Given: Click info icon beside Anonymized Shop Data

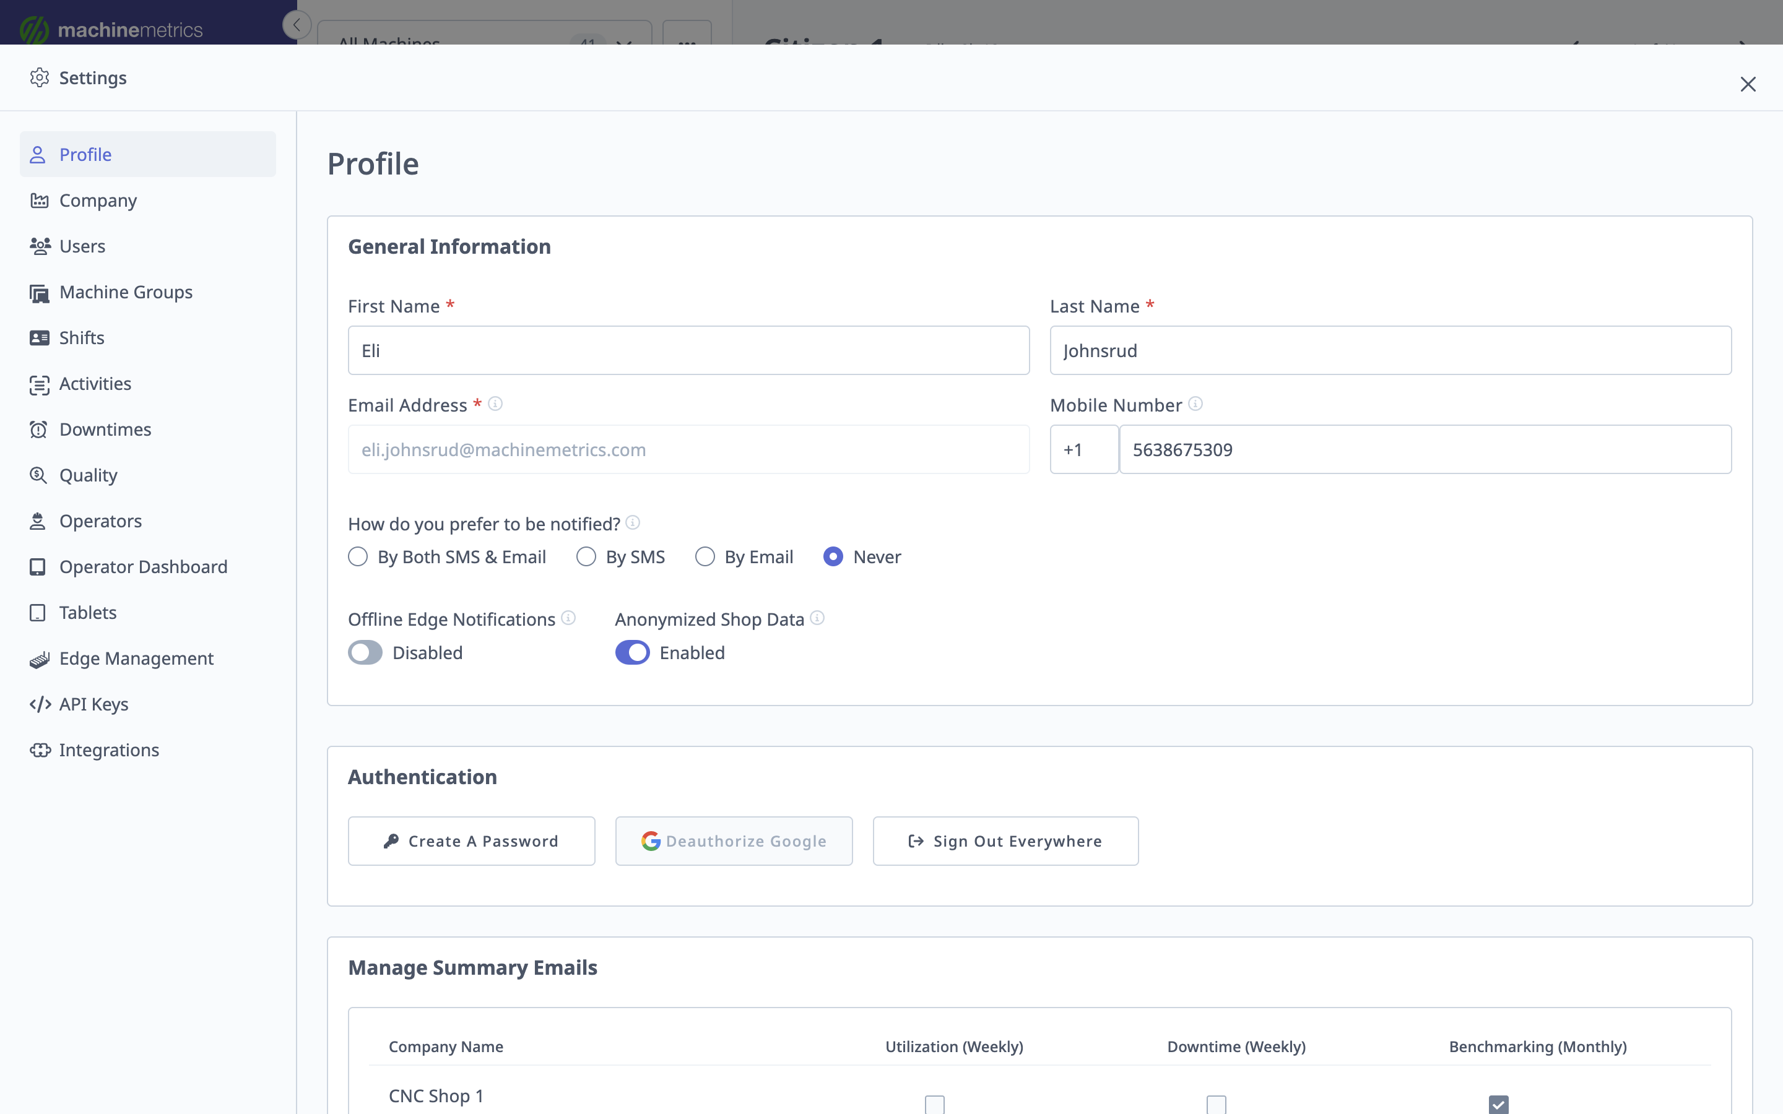Looking at the screenshot, I should [x=817, y=618].
